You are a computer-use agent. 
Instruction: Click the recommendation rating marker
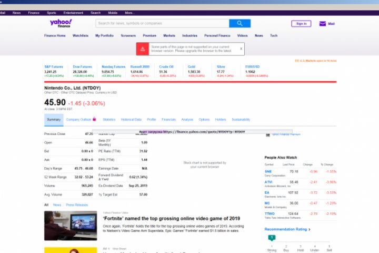(x=272, y=238)
